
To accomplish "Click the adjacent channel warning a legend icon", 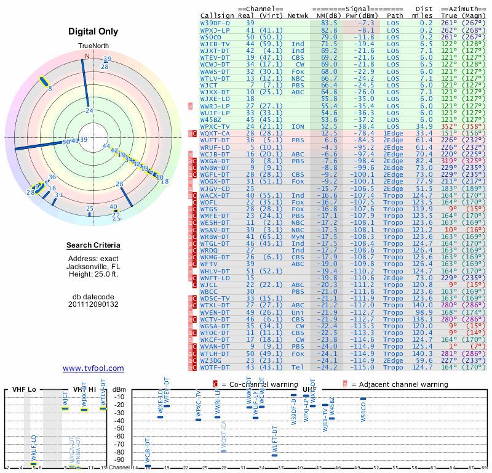I will (x=345, y=384).
